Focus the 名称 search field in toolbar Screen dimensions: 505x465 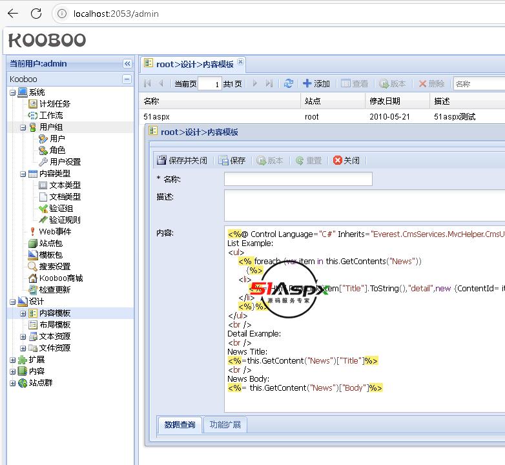coord(479,84)
